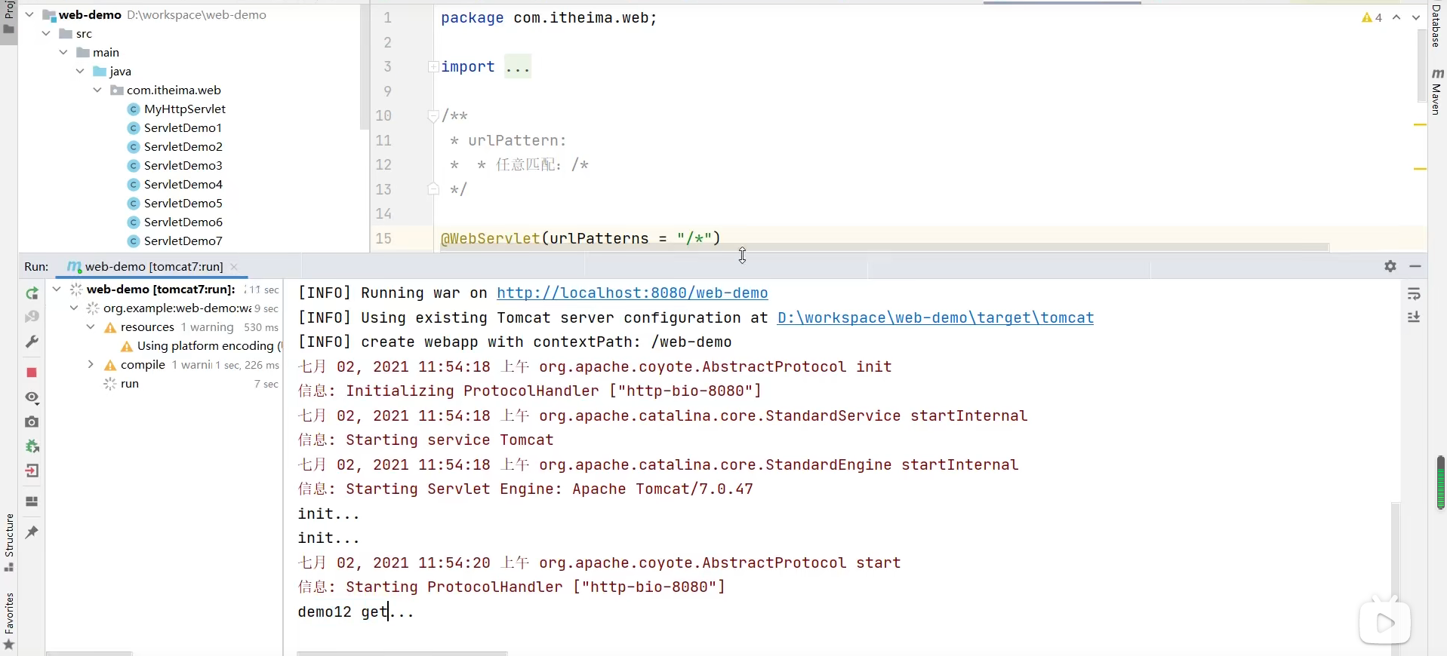Select the run task in Run tree

click(x=130, y=383)
